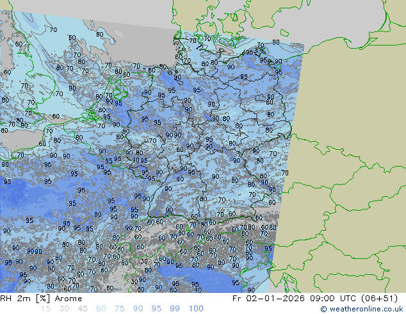Click the light blue legend value 60
The height and width of the screenshot is (314, 406).
pos(101,309)
